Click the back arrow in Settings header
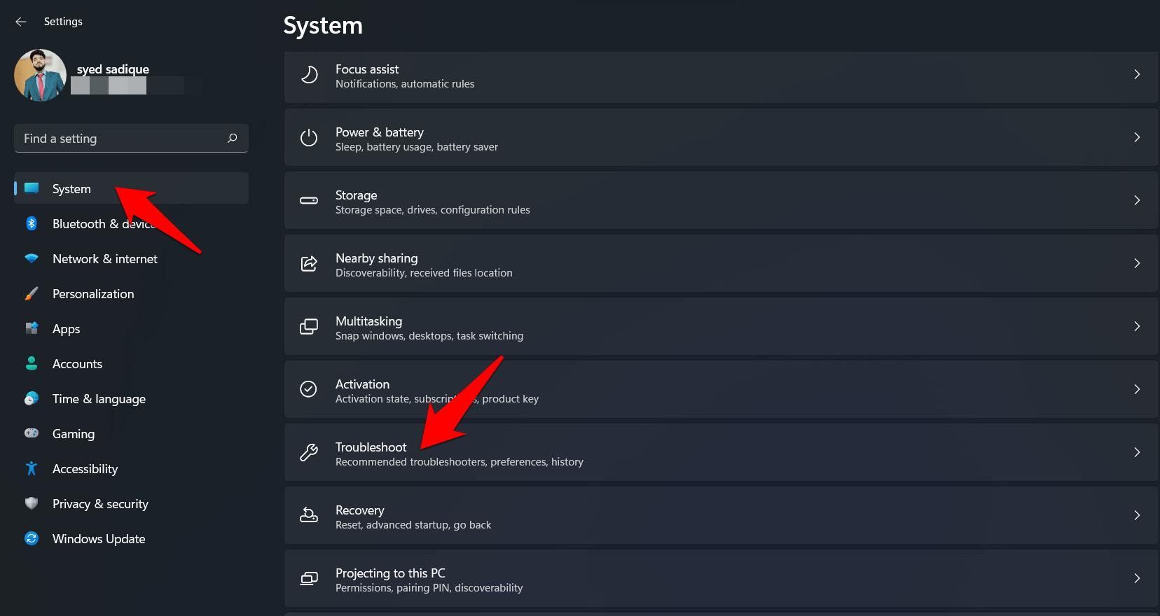 (x=21, y=22)
